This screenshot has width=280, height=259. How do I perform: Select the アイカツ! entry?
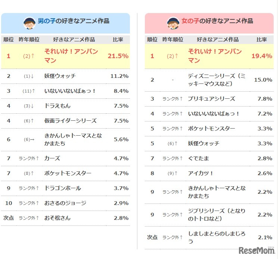point(200,173)
